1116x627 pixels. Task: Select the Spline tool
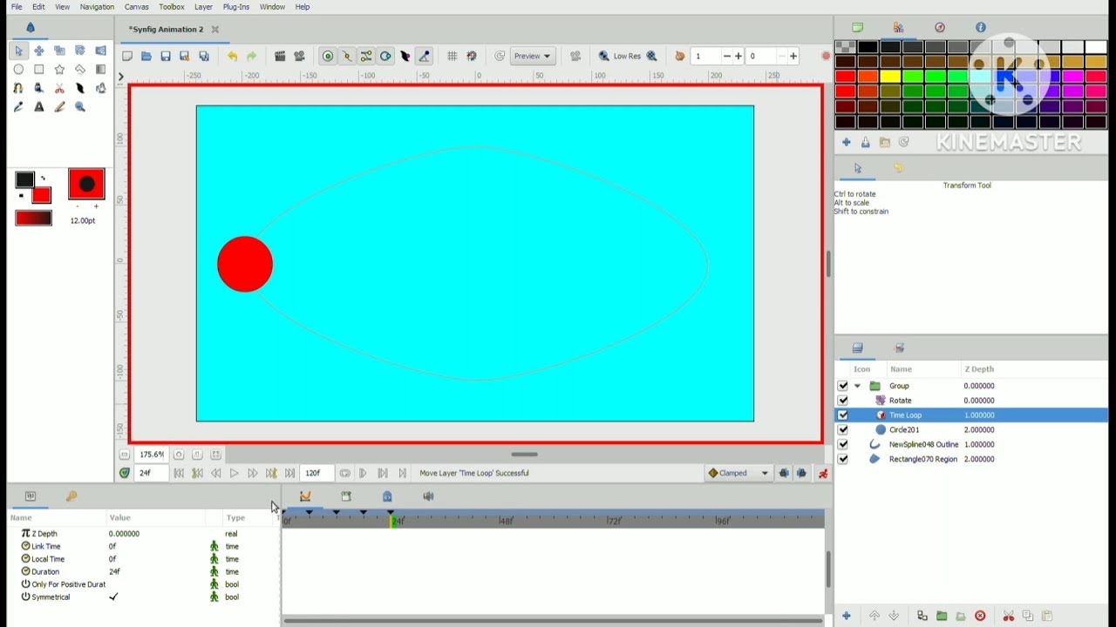pyautogui.click(x=18, y=88)
